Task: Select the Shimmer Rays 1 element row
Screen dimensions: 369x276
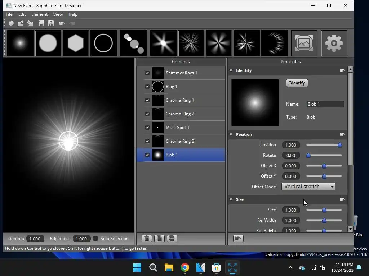Action: coord(181,73)
